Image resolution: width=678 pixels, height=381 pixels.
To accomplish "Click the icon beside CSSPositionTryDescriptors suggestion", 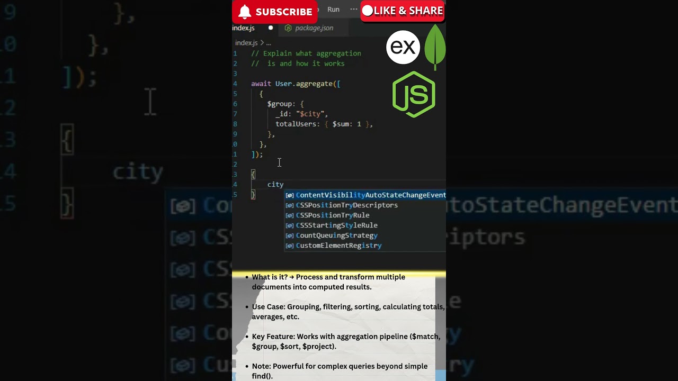I will point(289,205).
